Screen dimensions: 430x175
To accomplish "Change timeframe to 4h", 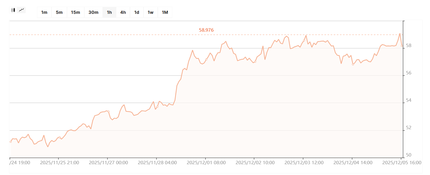I will (x=123, y=12).
